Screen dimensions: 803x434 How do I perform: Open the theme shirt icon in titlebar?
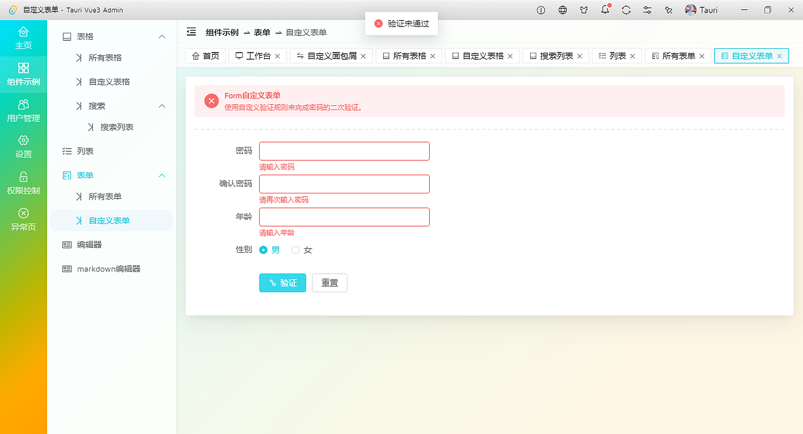(x=583, y=9)
